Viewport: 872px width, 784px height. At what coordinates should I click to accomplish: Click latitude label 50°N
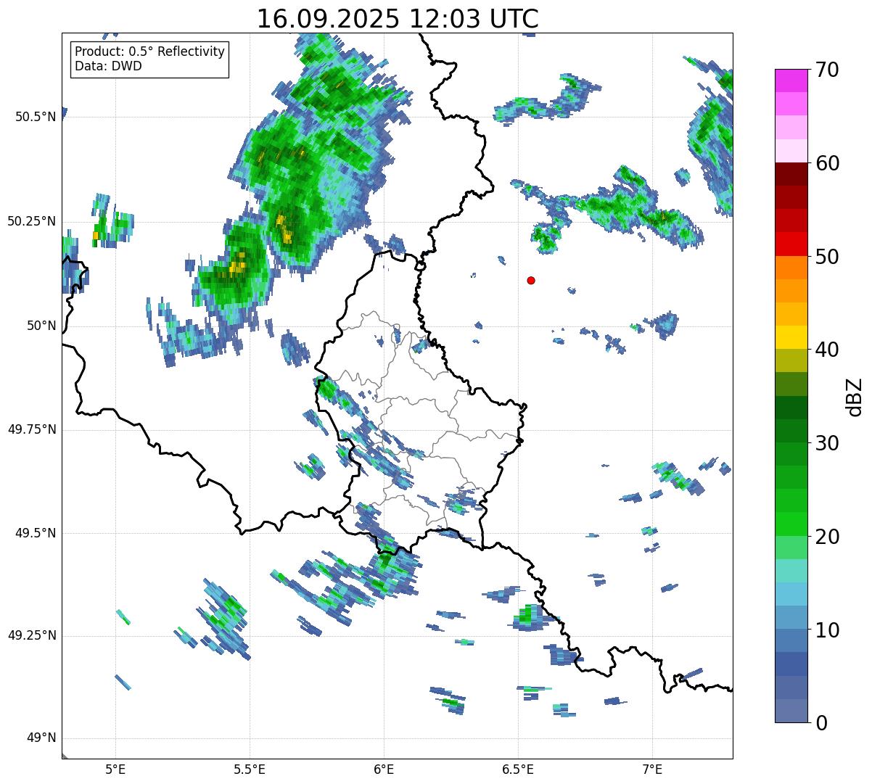click(x=41, y=326)
